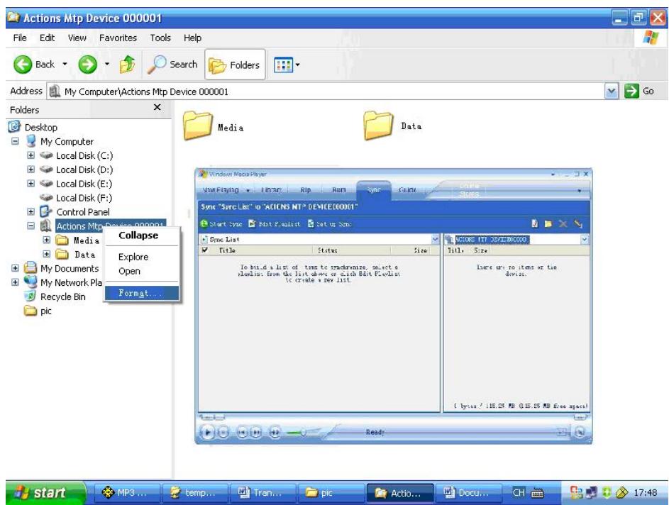Open the pic window from taskbar

[331, 493]
